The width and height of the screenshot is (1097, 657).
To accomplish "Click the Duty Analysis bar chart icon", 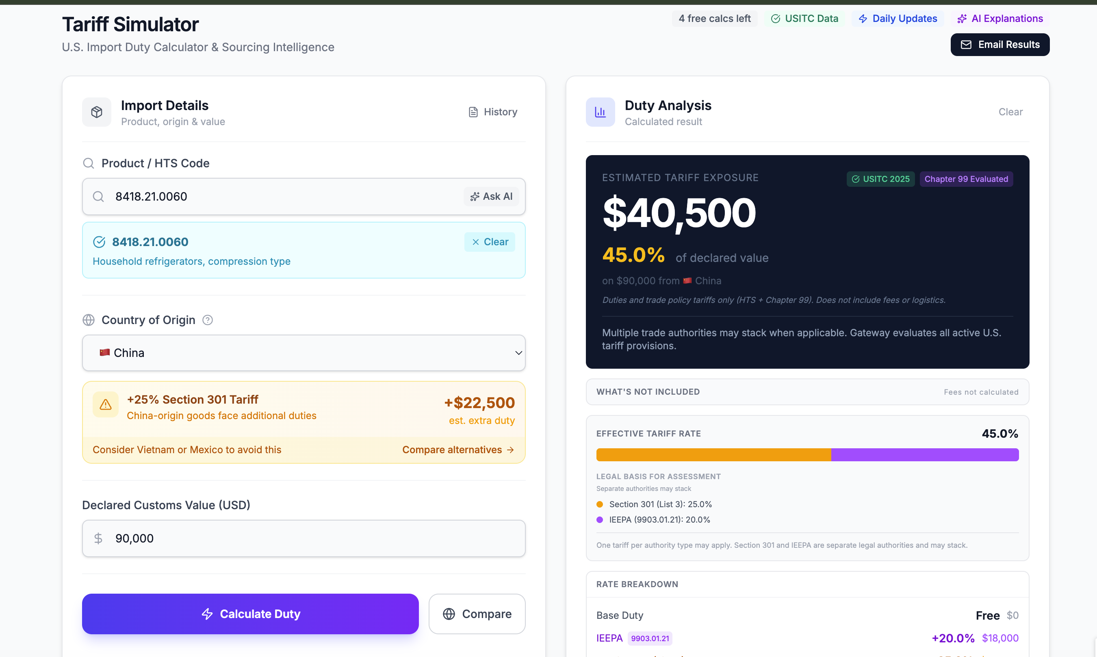I will point(600,112).
